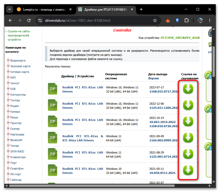
Task: Expand the Сетевая карта category
Action: tap(8, 72)
